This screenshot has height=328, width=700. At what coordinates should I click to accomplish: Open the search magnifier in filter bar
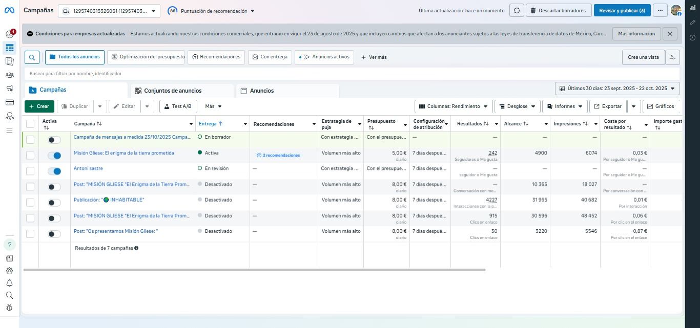click(x=32, y=57)
